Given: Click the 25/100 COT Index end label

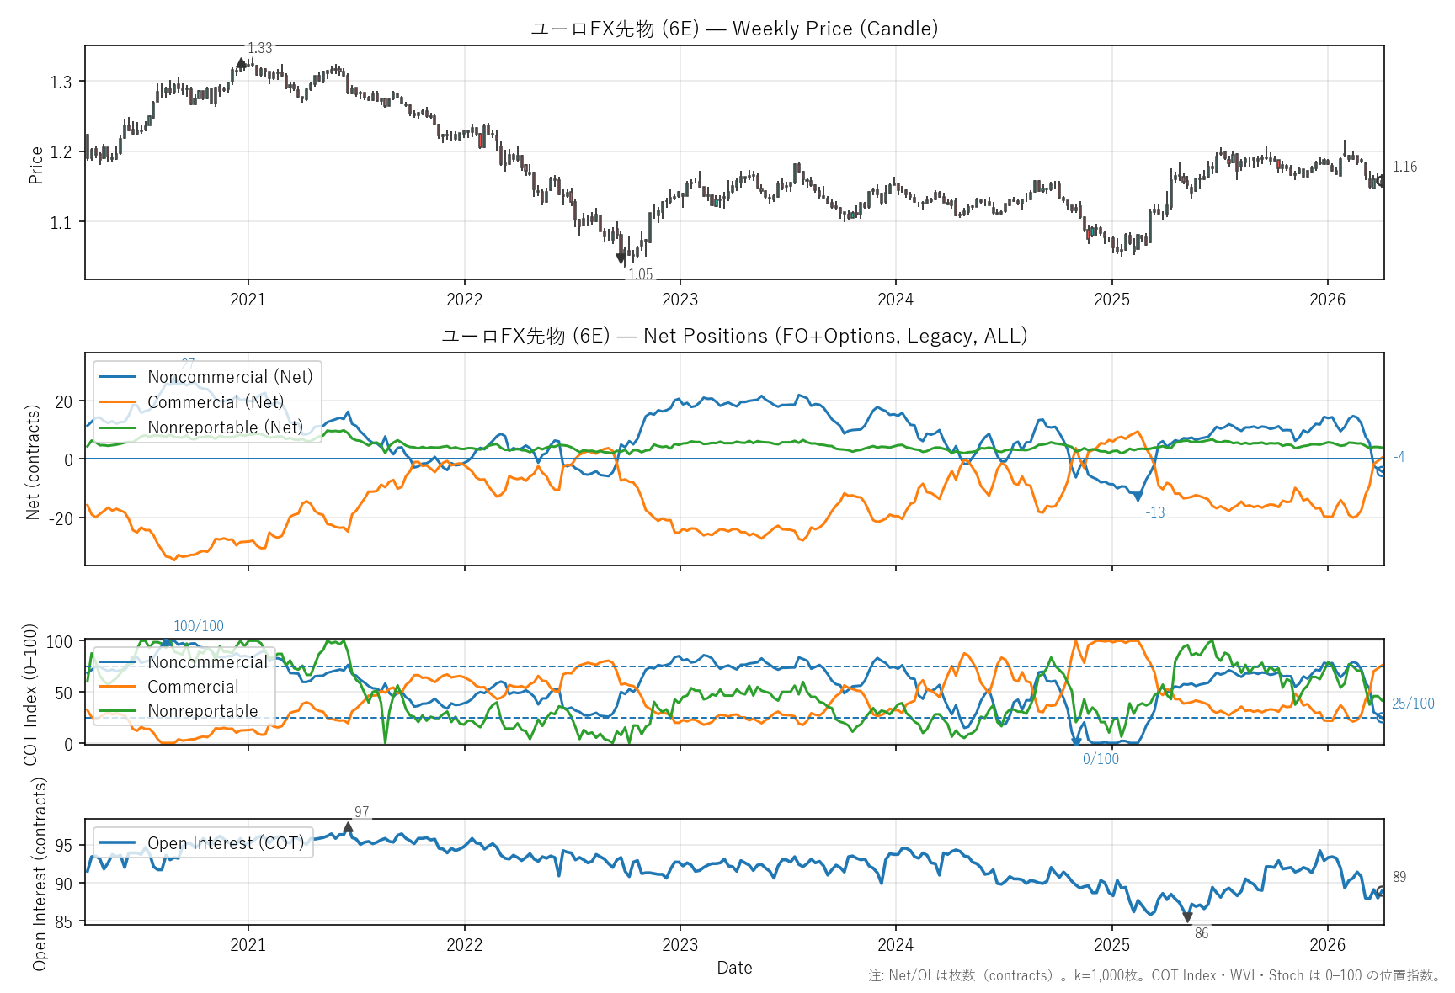Looking at the screenshot, I should click(1413, 704).
